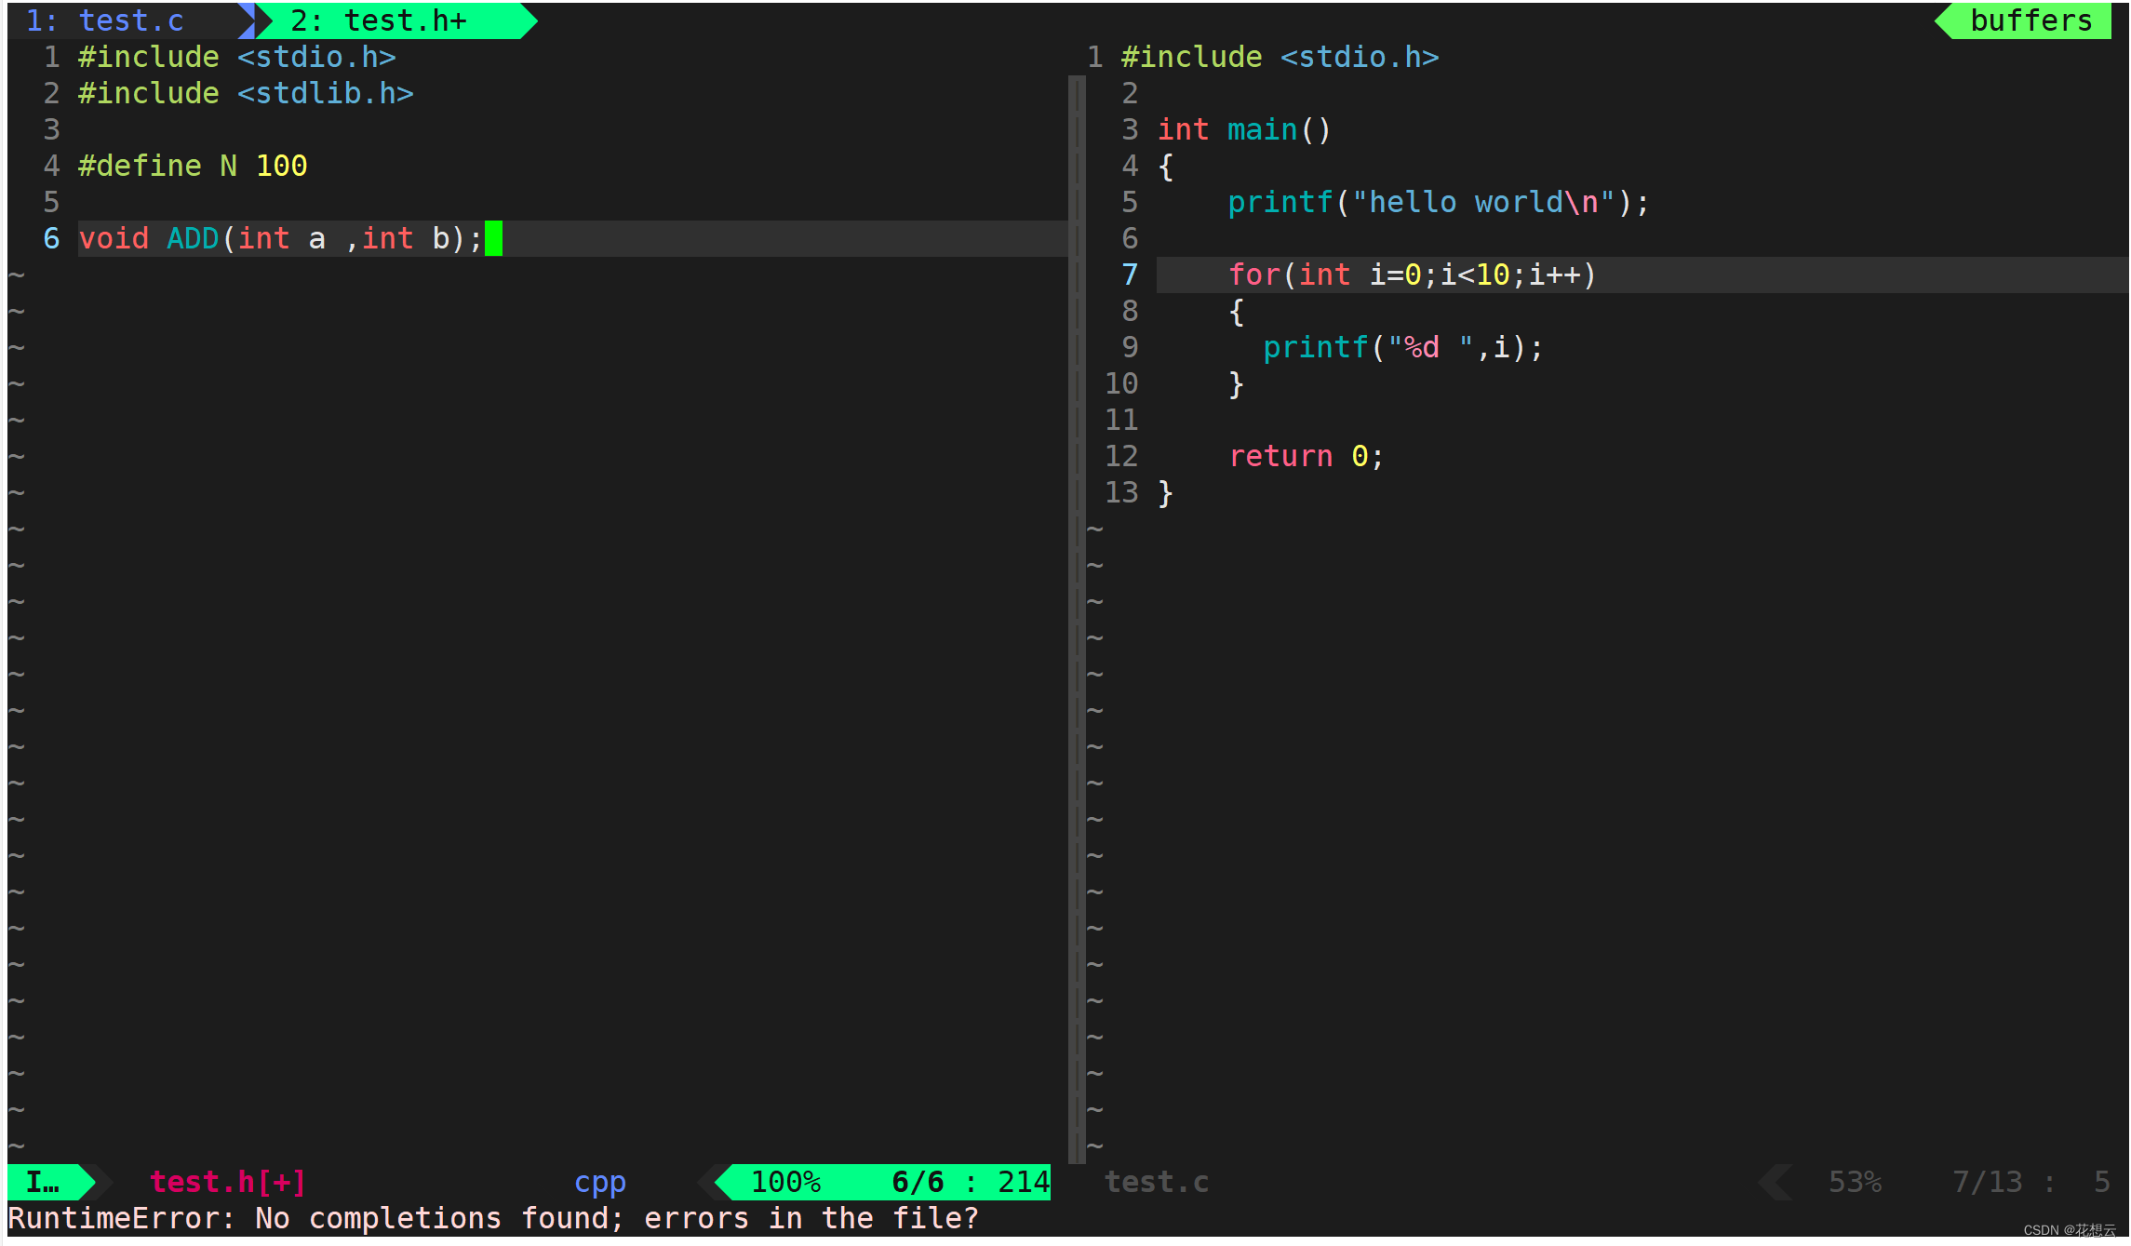The width and height of the screenshot is (2131, 1246).
Task: Click the 6/6 line counter in statusline
Action: pyautogui.click(x=917, y=1182)
